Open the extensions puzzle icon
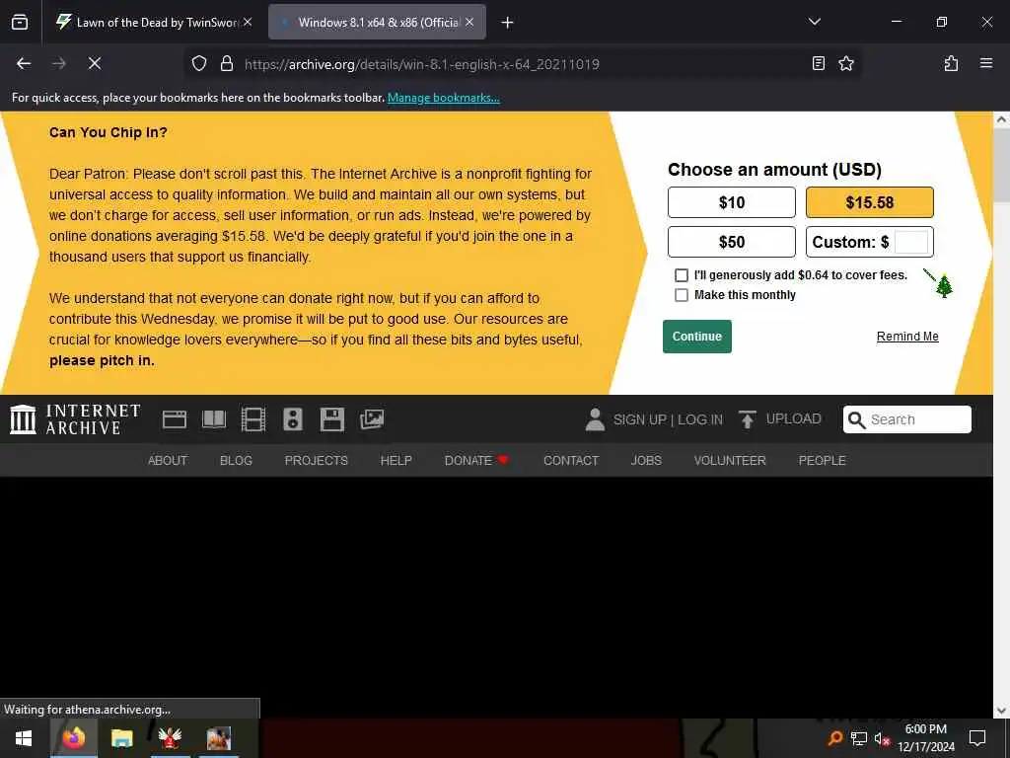1010x758 pixels. tap(951, 63)
